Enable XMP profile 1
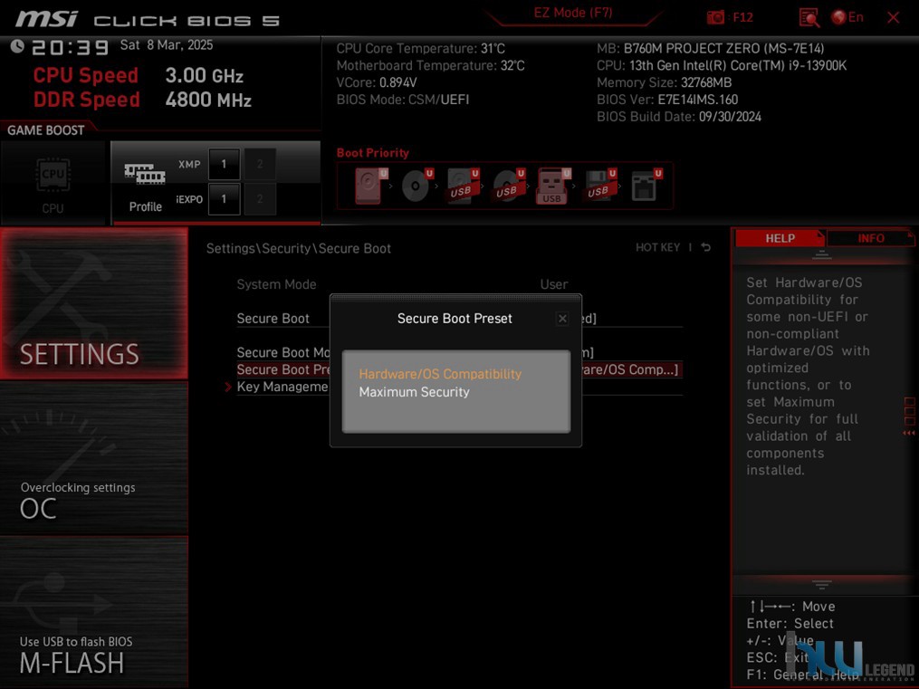The width and height of the screenshot is (919, 689). (x=224, y=164)
